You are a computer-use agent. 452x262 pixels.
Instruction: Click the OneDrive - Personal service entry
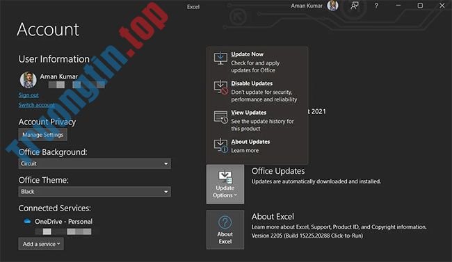63,222
